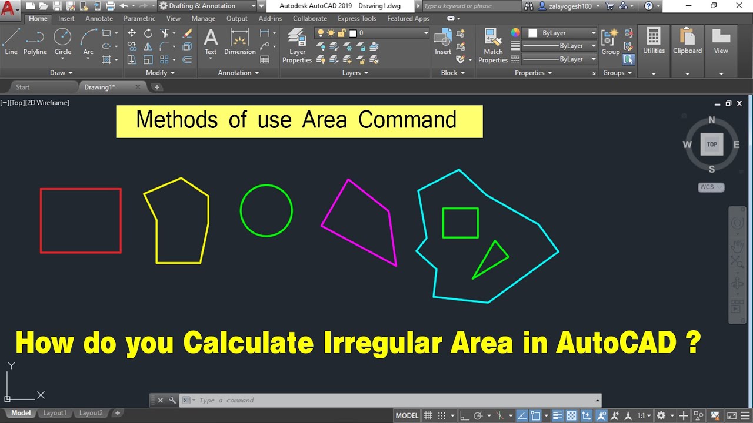The width and height of the screenshot is (753, 423).
Task: Toggle object snap tracking
Action: [521, 415]
